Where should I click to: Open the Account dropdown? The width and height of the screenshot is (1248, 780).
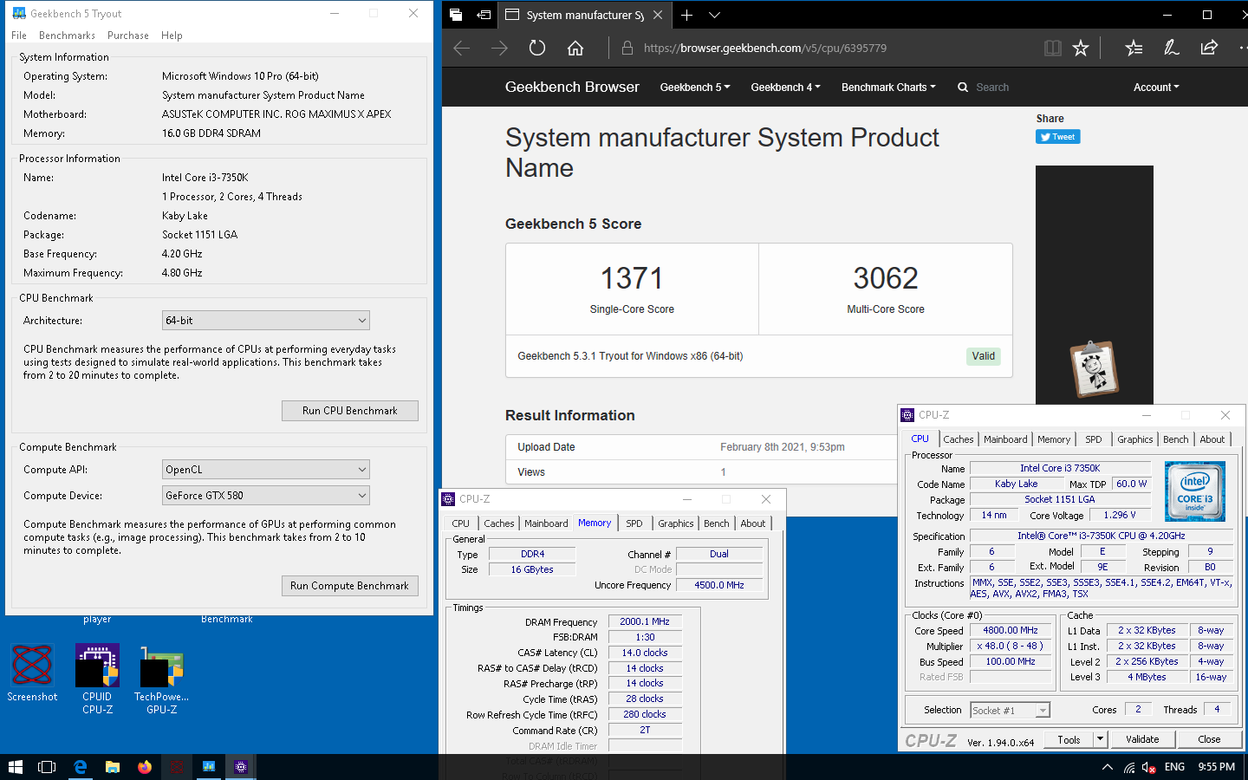coord(1156,88)
